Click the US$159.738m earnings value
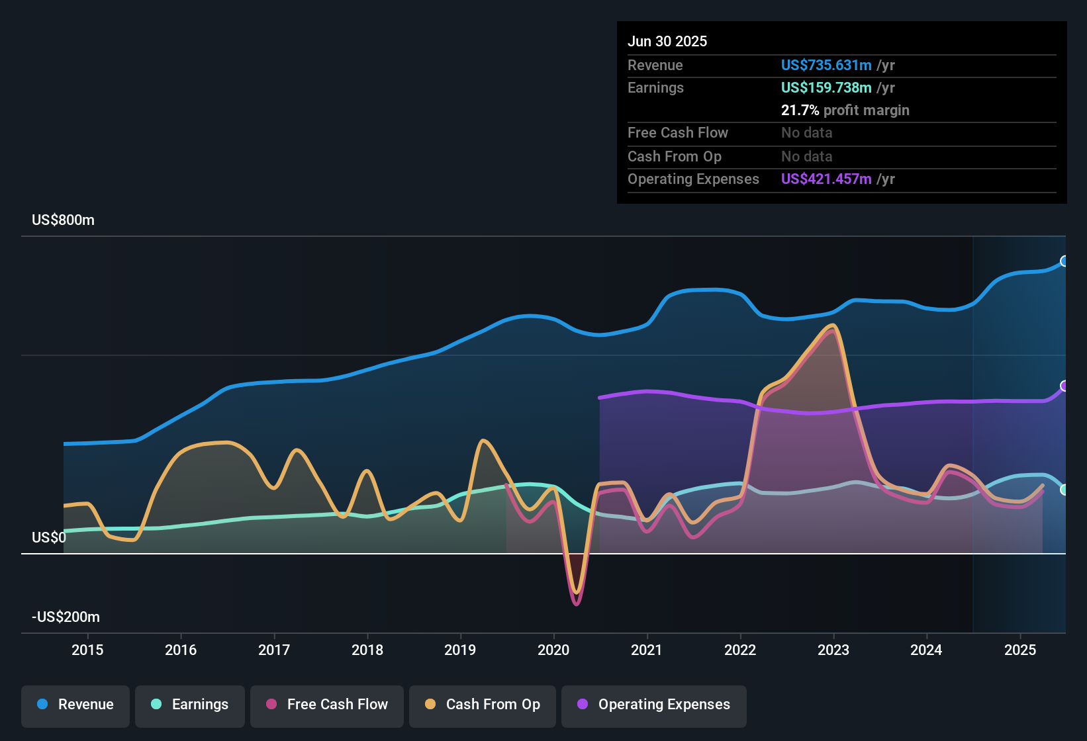This screenshot has width=1087, height=741. pyautogui.click(x=826, y=87)
